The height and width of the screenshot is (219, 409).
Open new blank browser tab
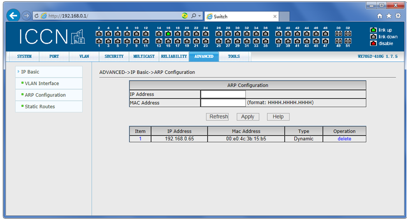[x=284, y=17]
